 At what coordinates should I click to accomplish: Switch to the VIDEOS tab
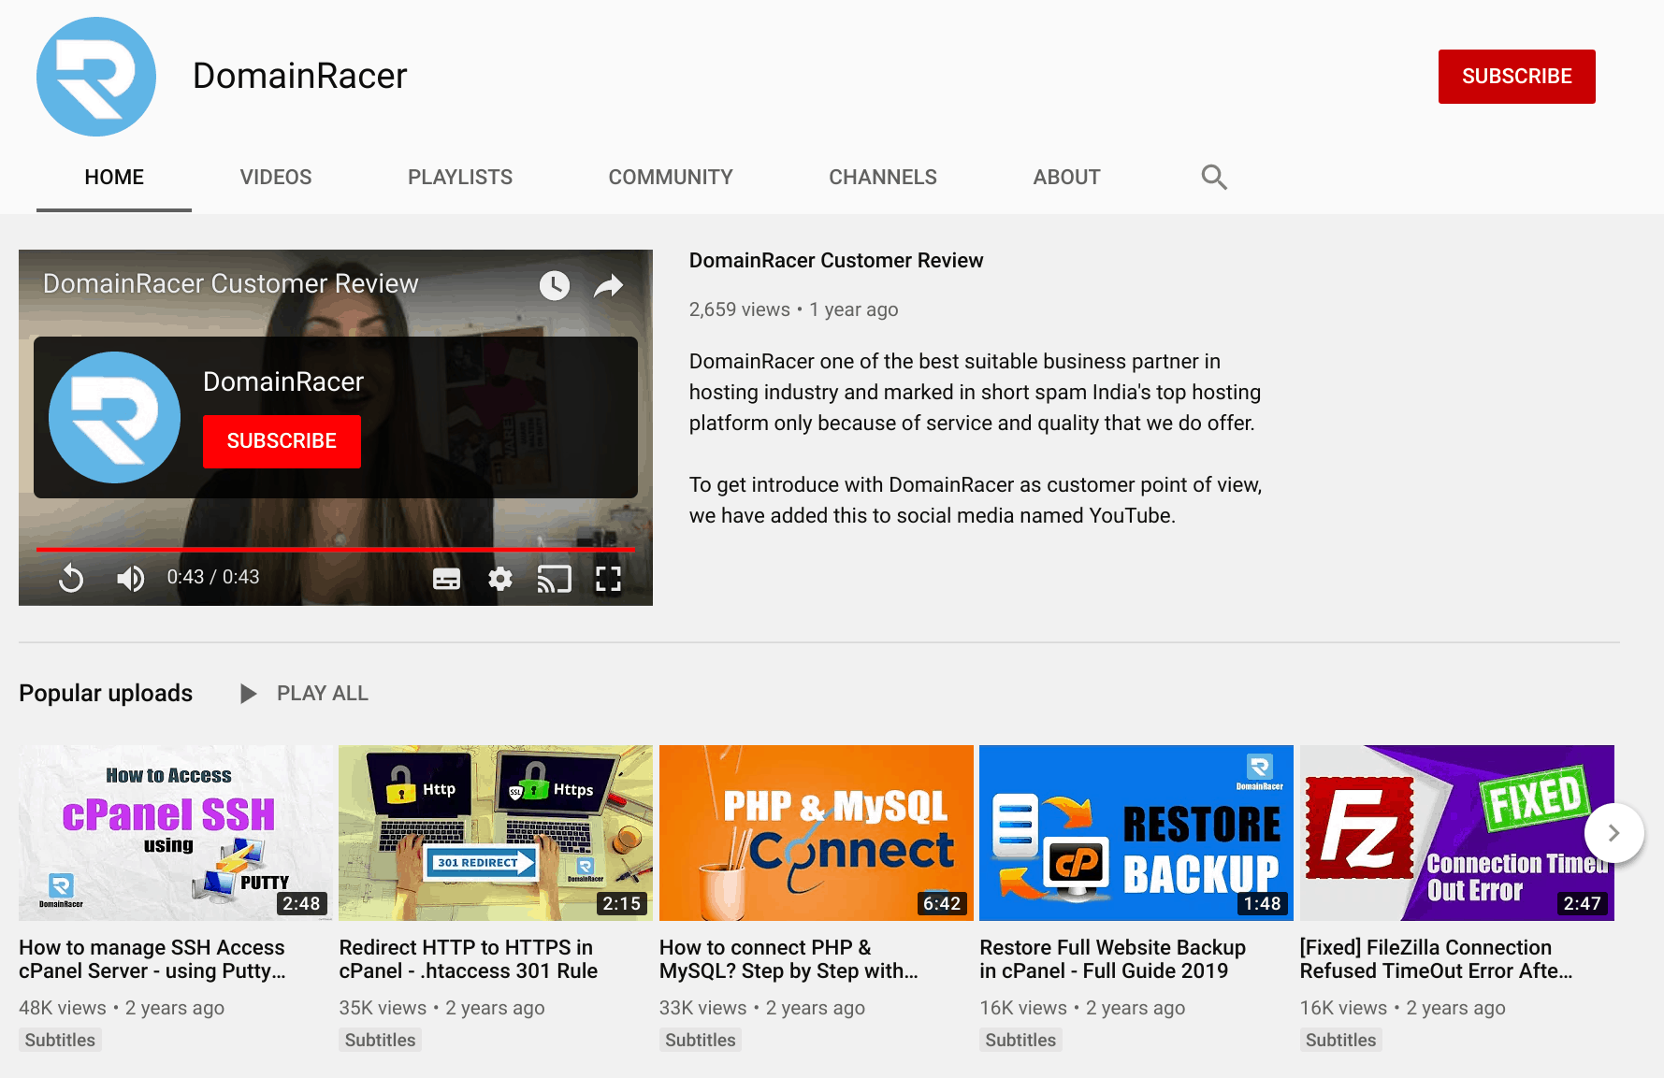pos(276,177)
